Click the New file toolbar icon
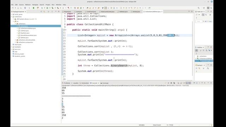 coord(13,8)
